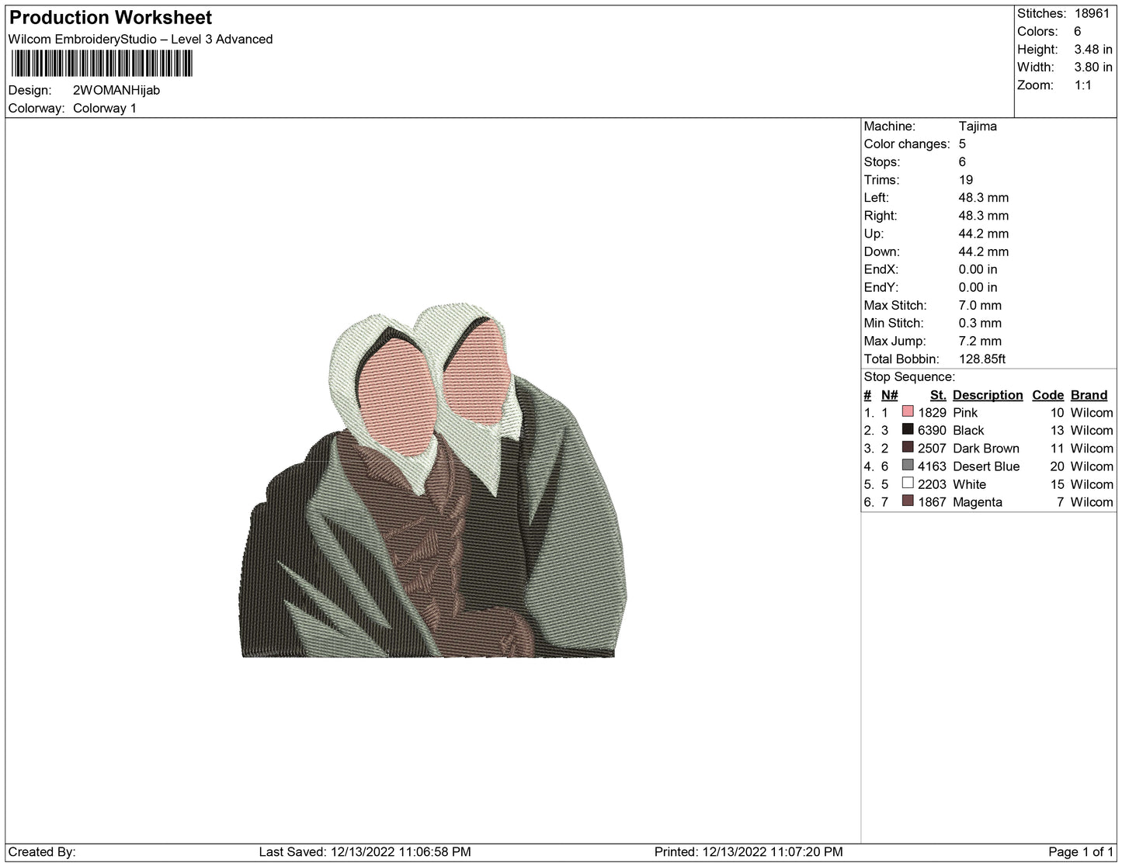Click stitch count 1867 in Magenta row
Image resolution: width=1122 pixels, height=863 pixels.
click(x=932, y=501)
